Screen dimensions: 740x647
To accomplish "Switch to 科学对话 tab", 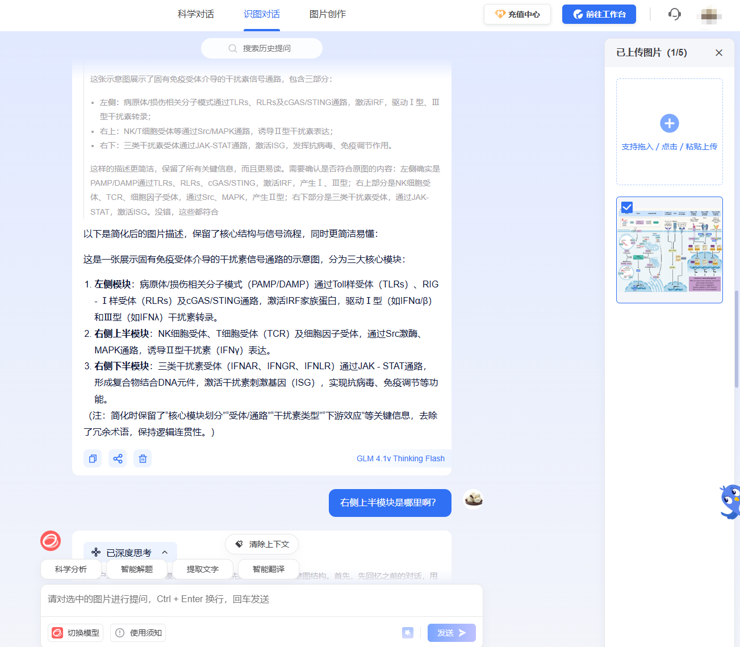I will (x=196, y=14).
